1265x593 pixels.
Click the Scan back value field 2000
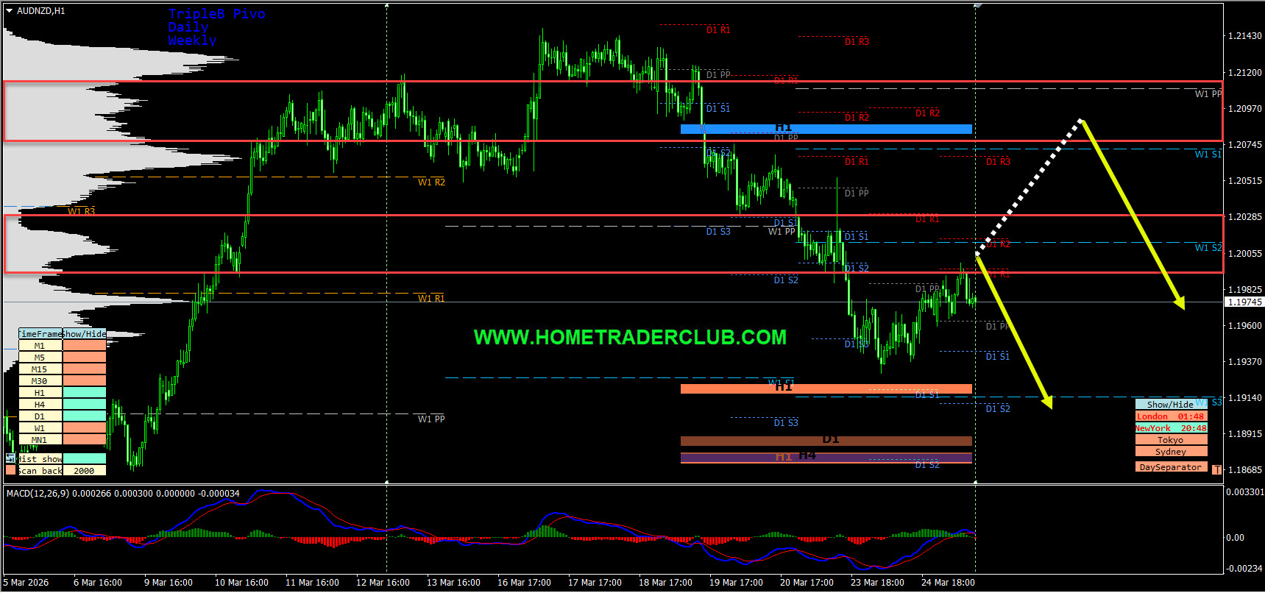84,470
